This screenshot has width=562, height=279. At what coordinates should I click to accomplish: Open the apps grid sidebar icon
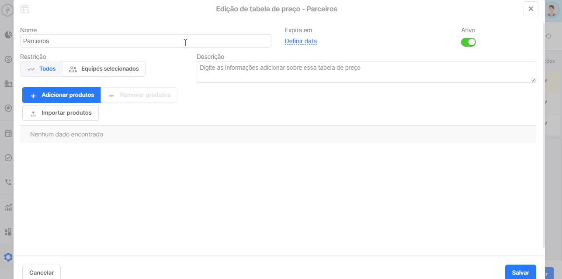tap(8, 232)
